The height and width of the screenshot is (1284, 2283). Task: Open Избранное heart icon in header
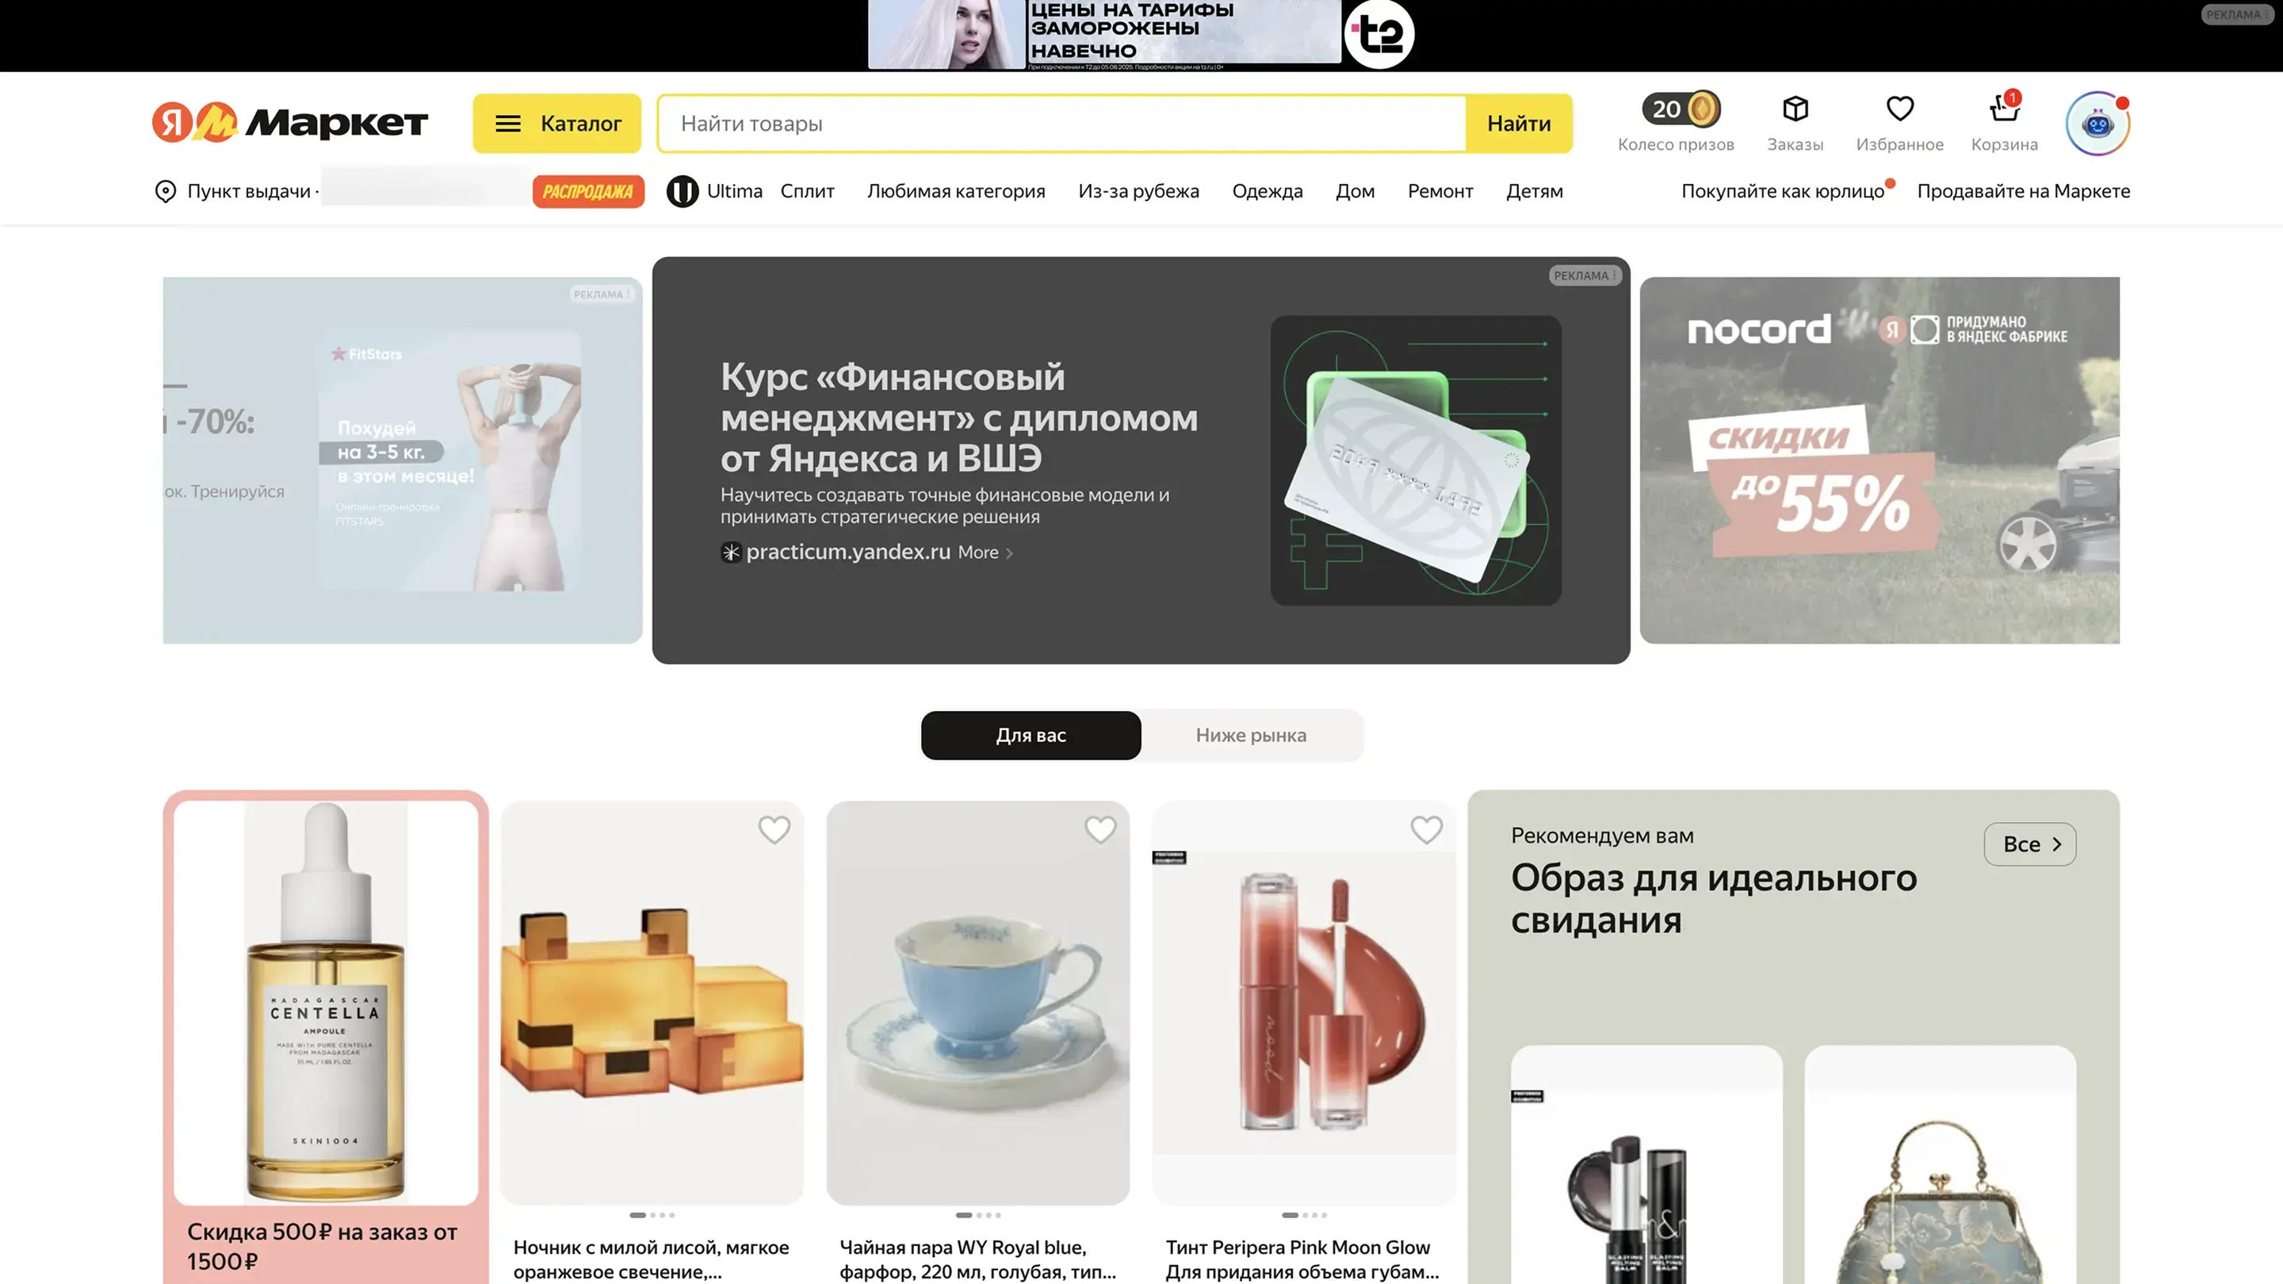click(1899, 109)
